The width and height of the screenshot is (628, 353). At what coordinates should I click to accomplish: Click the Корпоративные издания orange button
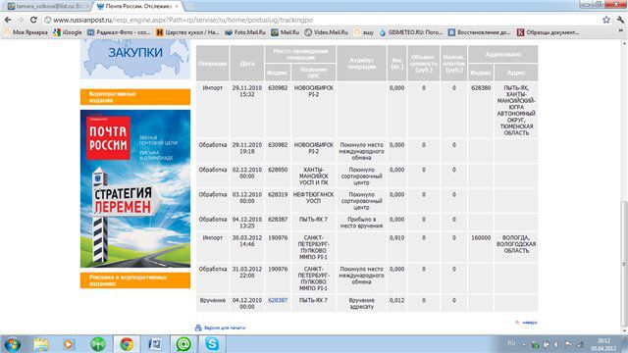coord(135,97)
